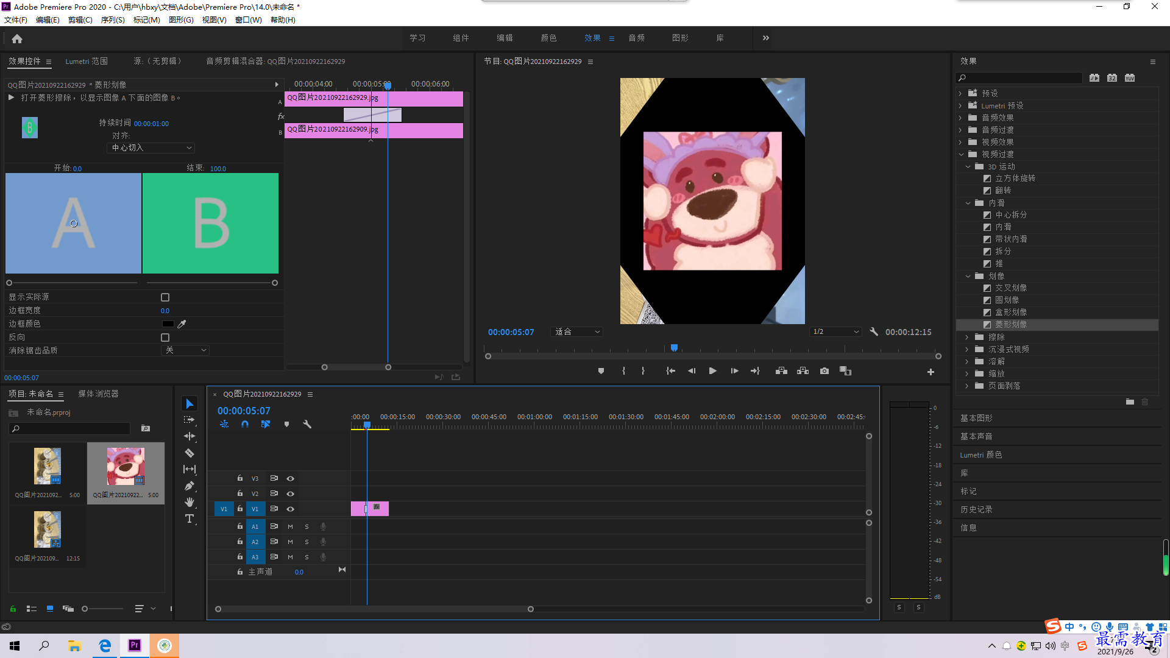
Task: Click the Button Editor plus icon
Action: coord(931,372)
